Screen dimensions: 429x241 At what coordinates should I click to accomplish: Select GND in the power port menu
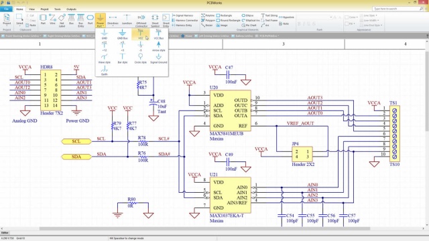105,34
